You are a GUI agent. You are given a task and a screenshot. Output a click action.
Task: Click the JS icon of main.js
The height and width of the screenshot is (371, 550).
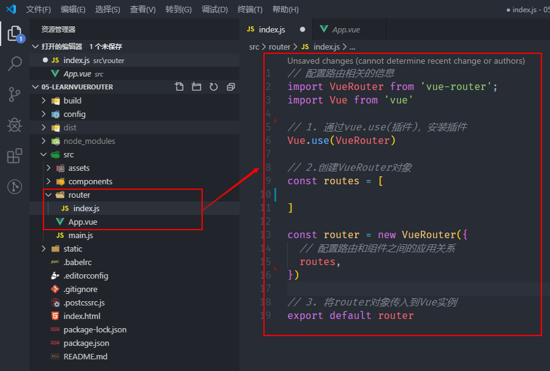[60, 235]
